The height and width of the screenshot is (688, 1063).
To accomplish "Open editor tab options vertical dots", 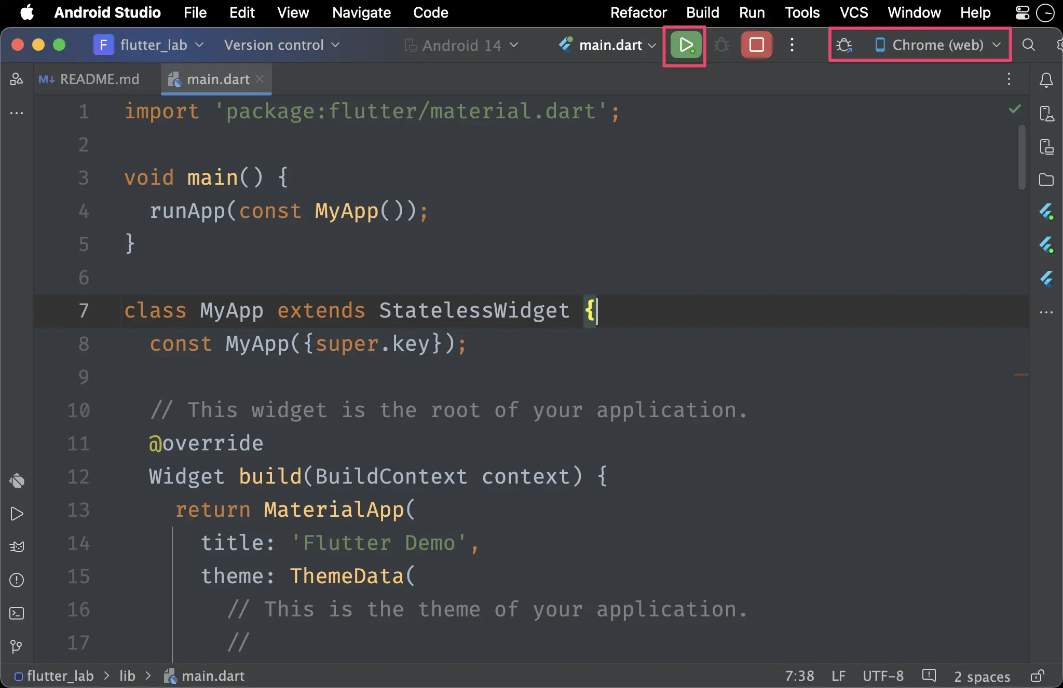I will [x=1009, y=79].
